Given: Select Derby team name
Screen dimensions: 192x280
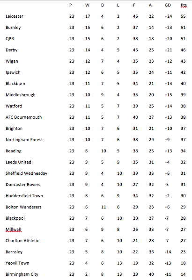Looking at the screenshot, I should [11, 50].
